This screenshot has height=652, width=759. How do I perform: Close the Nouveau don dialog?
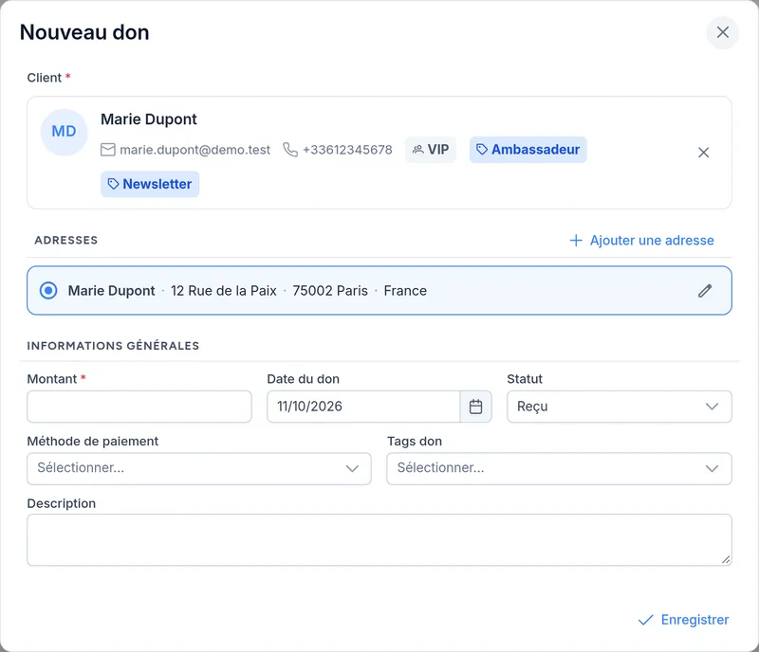coord(722,32)
